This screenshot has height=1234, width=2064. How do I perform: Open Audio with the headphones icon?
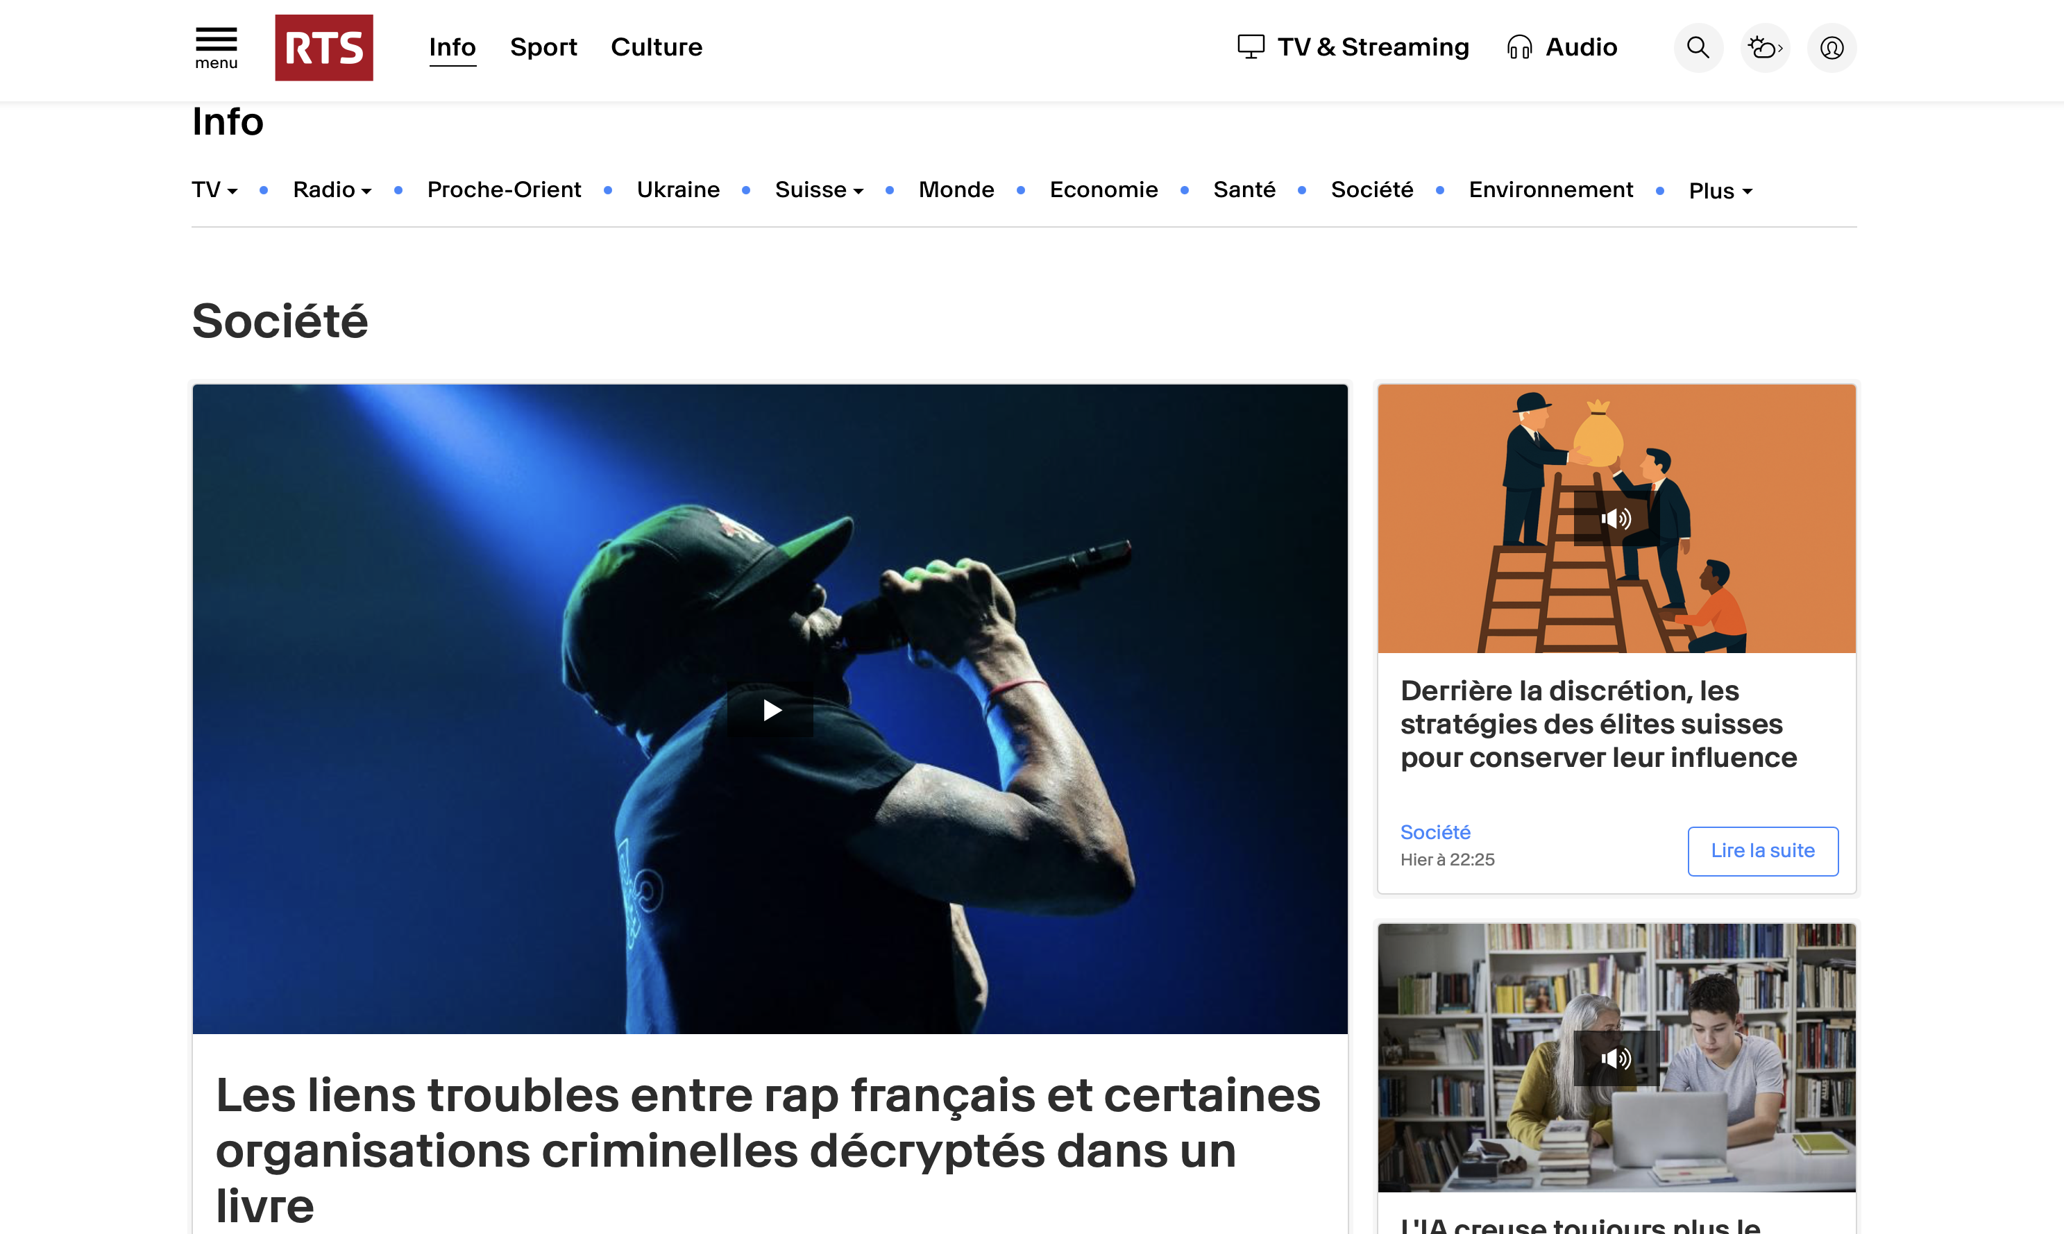coord(1562,47)
